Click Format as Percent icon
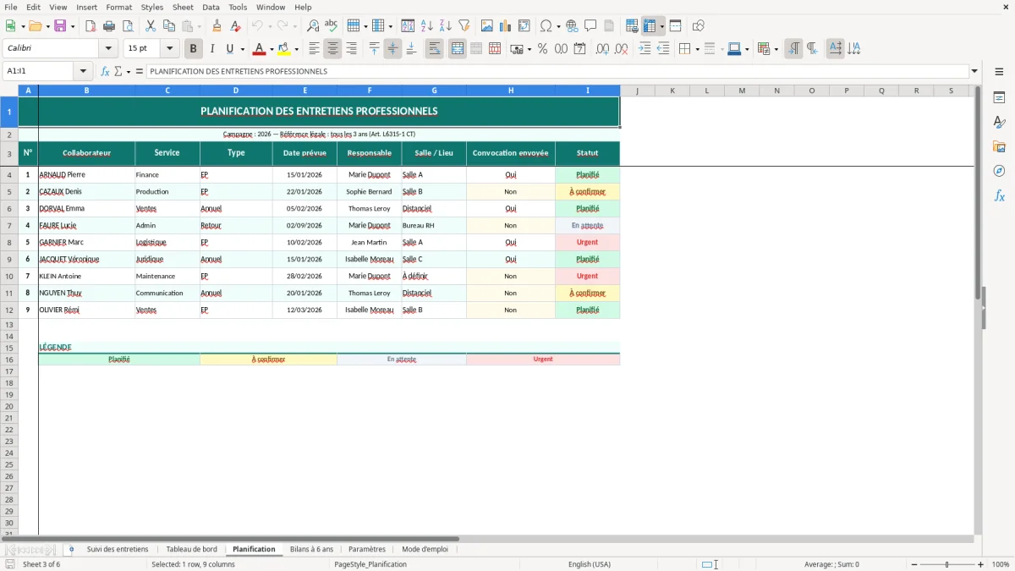This screenshot has height=571, width=1015. [542, 49]
